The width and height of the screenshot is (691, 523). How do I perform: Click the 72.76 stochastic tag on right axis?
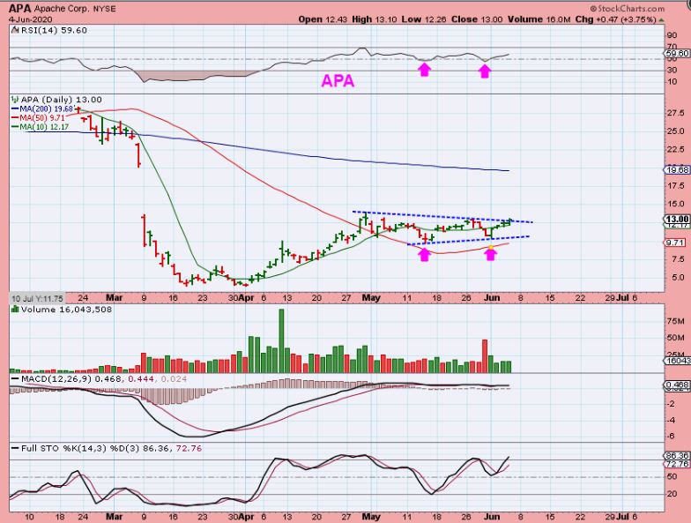pyautogui.click(x=677, y=464)
